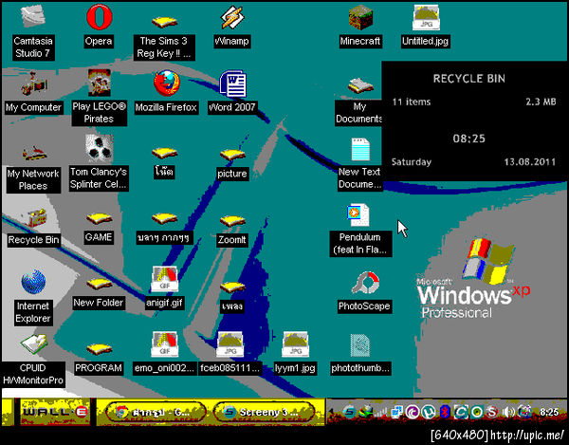Click widget date 13.08.2011

pyautogui.click(x=530, y=162)
